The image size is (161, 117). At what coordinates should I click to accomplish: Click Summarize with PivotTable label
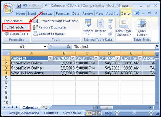pos(58,21)
